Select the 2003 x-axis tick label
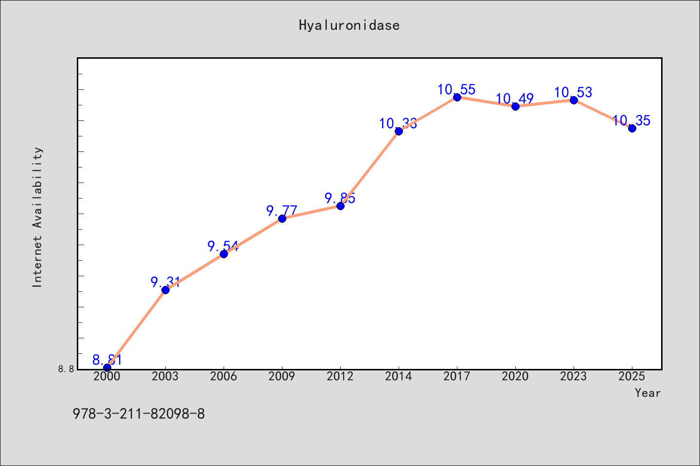The height and width of the screenshot is (466, 700). tap(165, 376)
